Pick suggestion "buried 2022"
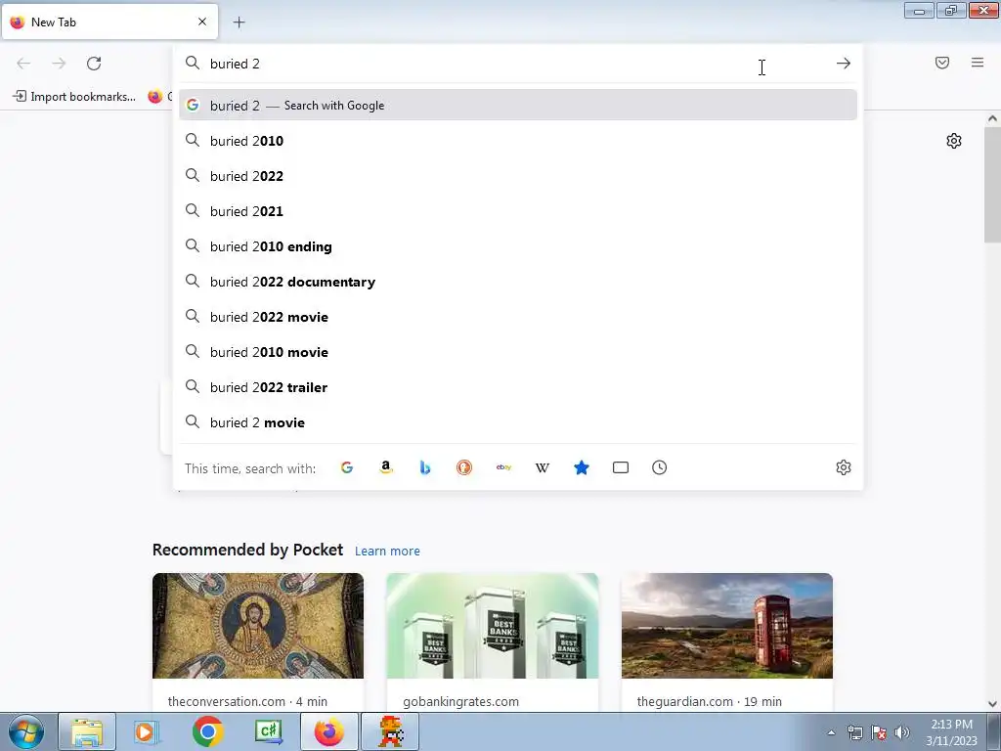 click(518, 176)
